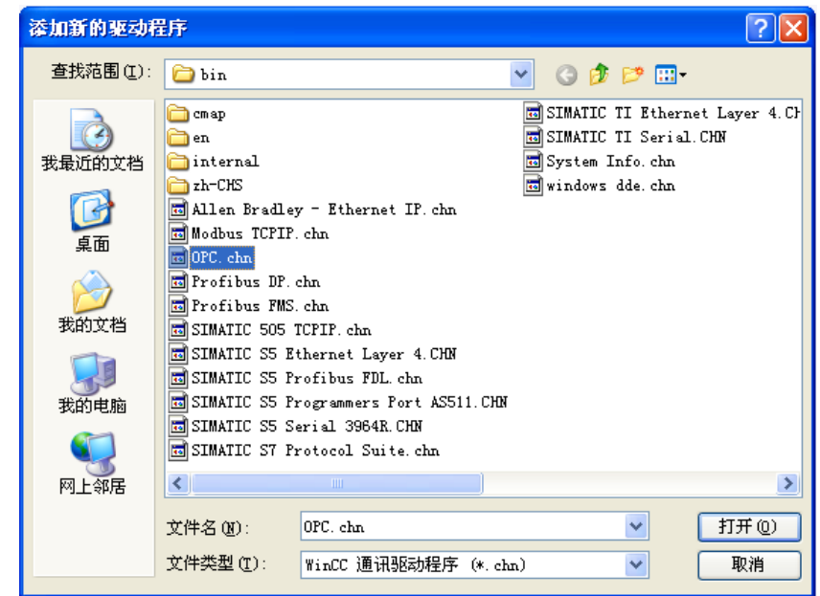Click the SIMATIC TI Ethernet Layer 4 file icon
This screenshot has width=820, height=596.
click(x=533, y=113)
